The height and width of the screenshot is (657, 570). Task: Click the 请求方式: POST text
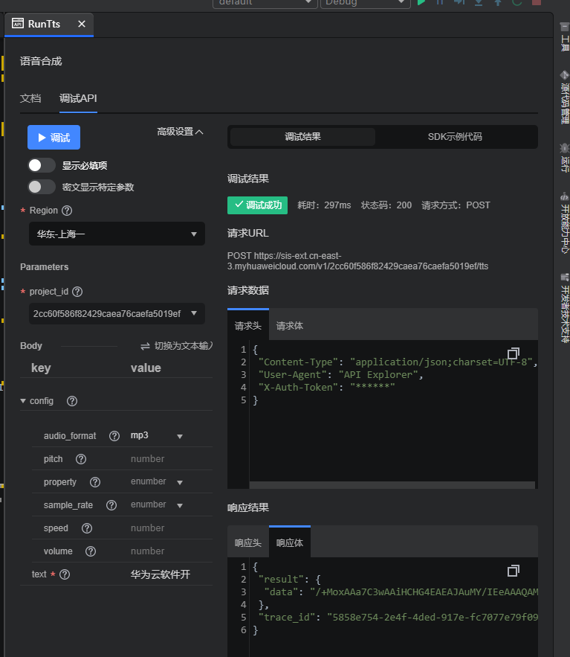[456, 205]
